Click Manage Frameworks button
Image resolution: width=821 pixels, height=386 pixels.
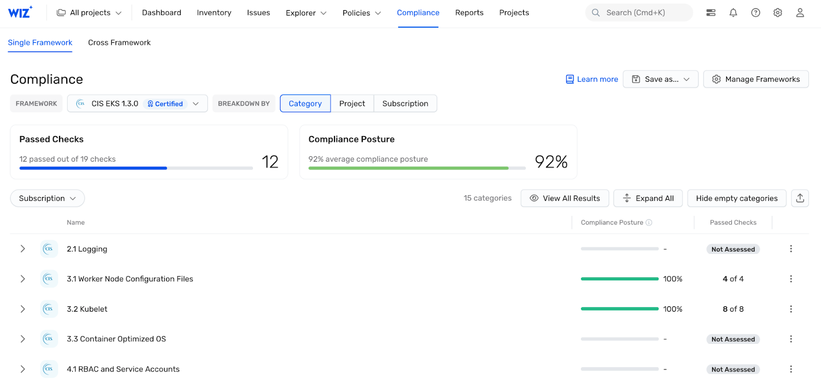pyautogui.click(x=756, y=79)
